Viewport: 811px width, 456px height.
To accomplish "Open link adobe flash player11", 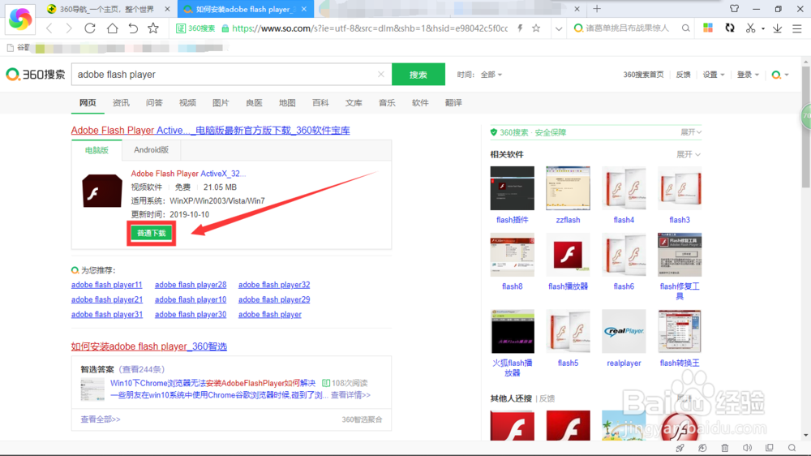I will pyautogui.click(x=106, y=285).
